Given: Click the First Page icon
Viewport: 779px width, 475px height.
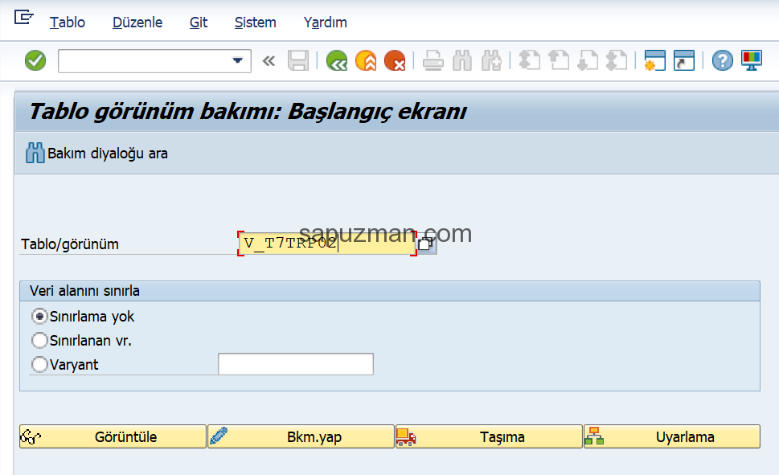Looking at the screenshot, I should tap(530, 60).
